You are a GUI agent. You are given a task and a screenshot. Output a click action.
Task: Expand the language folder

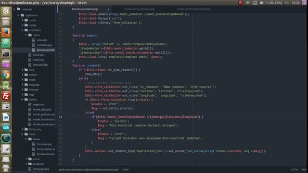tap(22, 85)
